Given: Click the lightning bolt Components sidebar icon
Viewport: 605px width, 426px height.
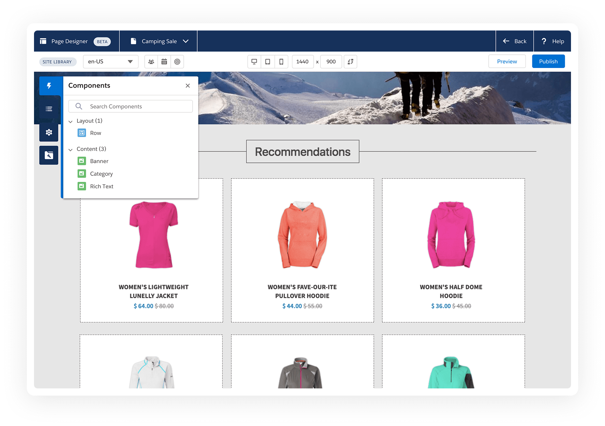Looking at the screenshot, I should coord(49,86).
